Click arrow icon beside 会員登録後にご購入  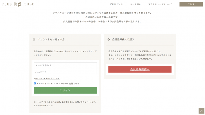click(109, 39)
